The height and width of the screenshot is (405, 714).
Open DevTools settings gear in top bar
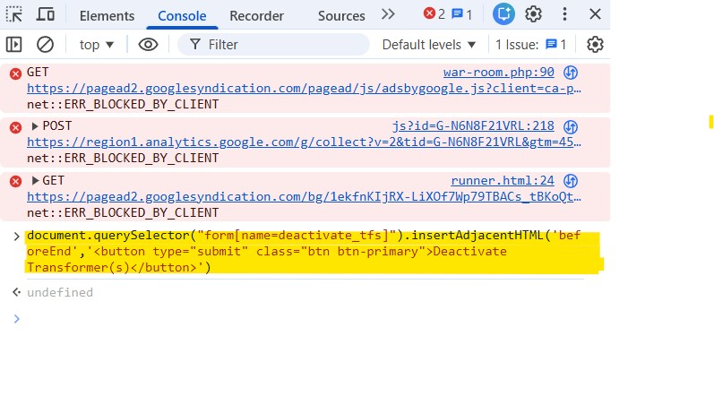pos(533,14)
